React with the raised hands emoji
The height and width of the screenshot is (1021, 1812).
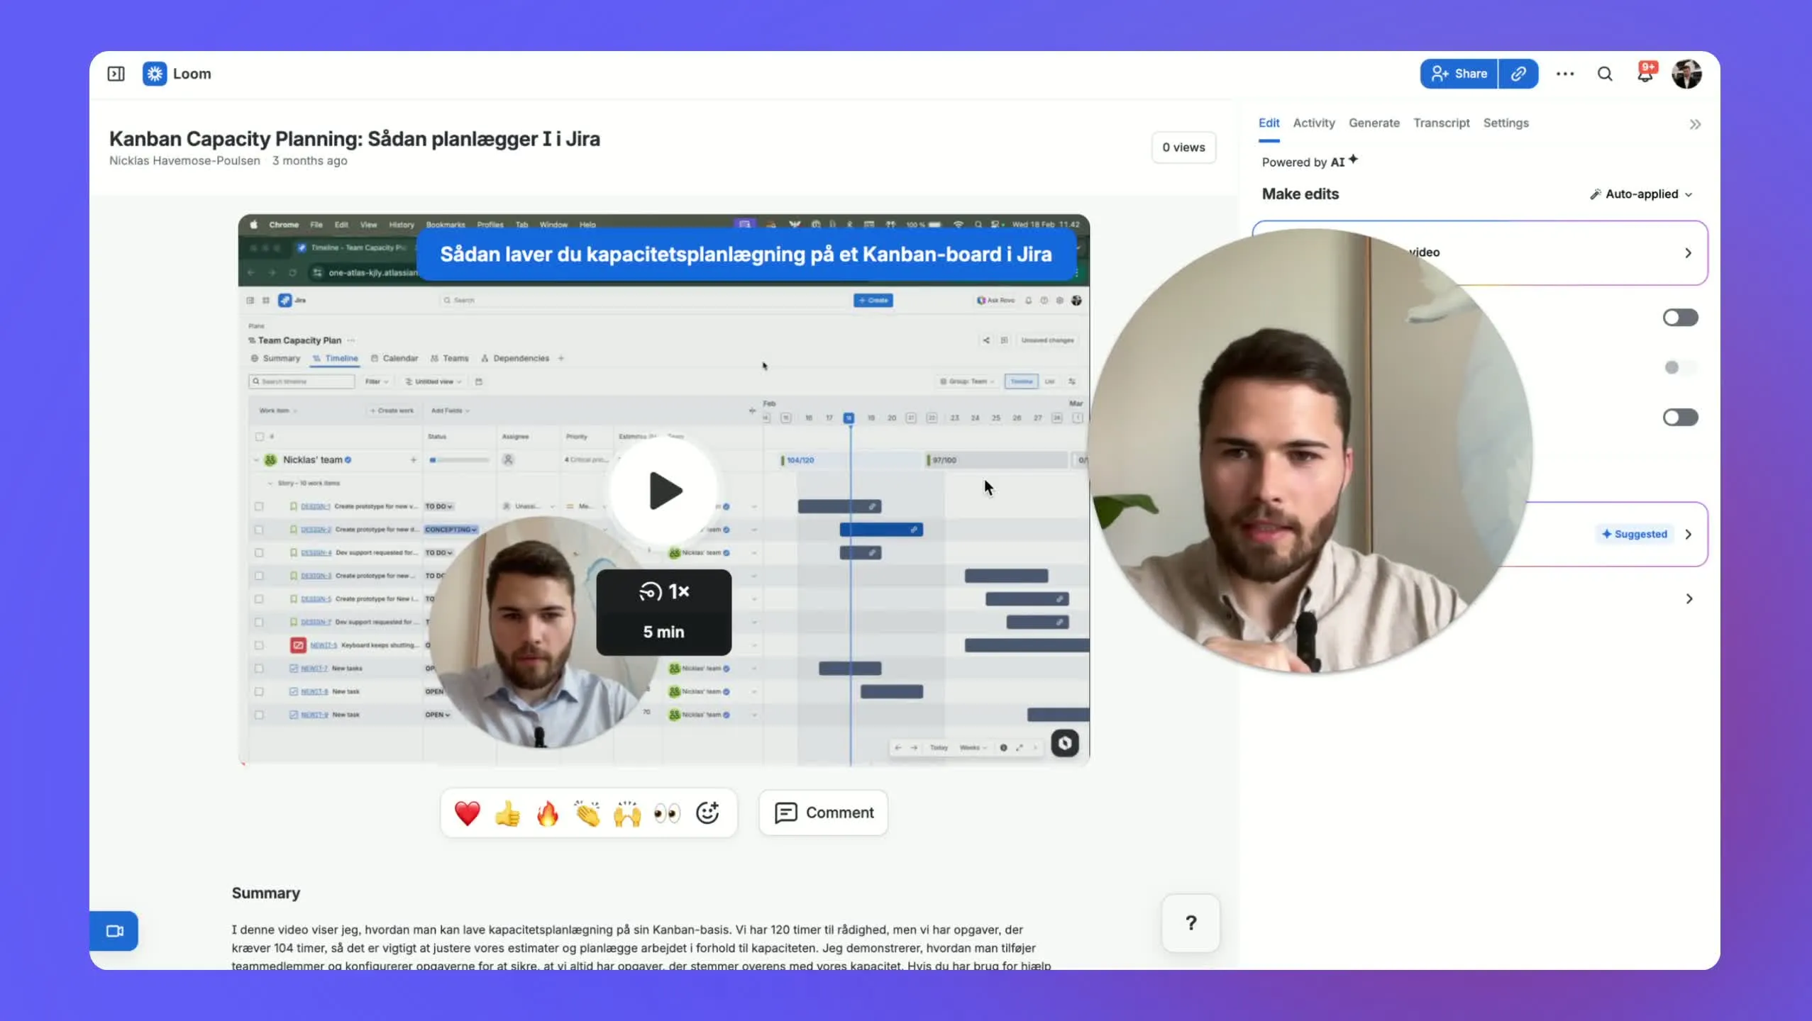627,813
